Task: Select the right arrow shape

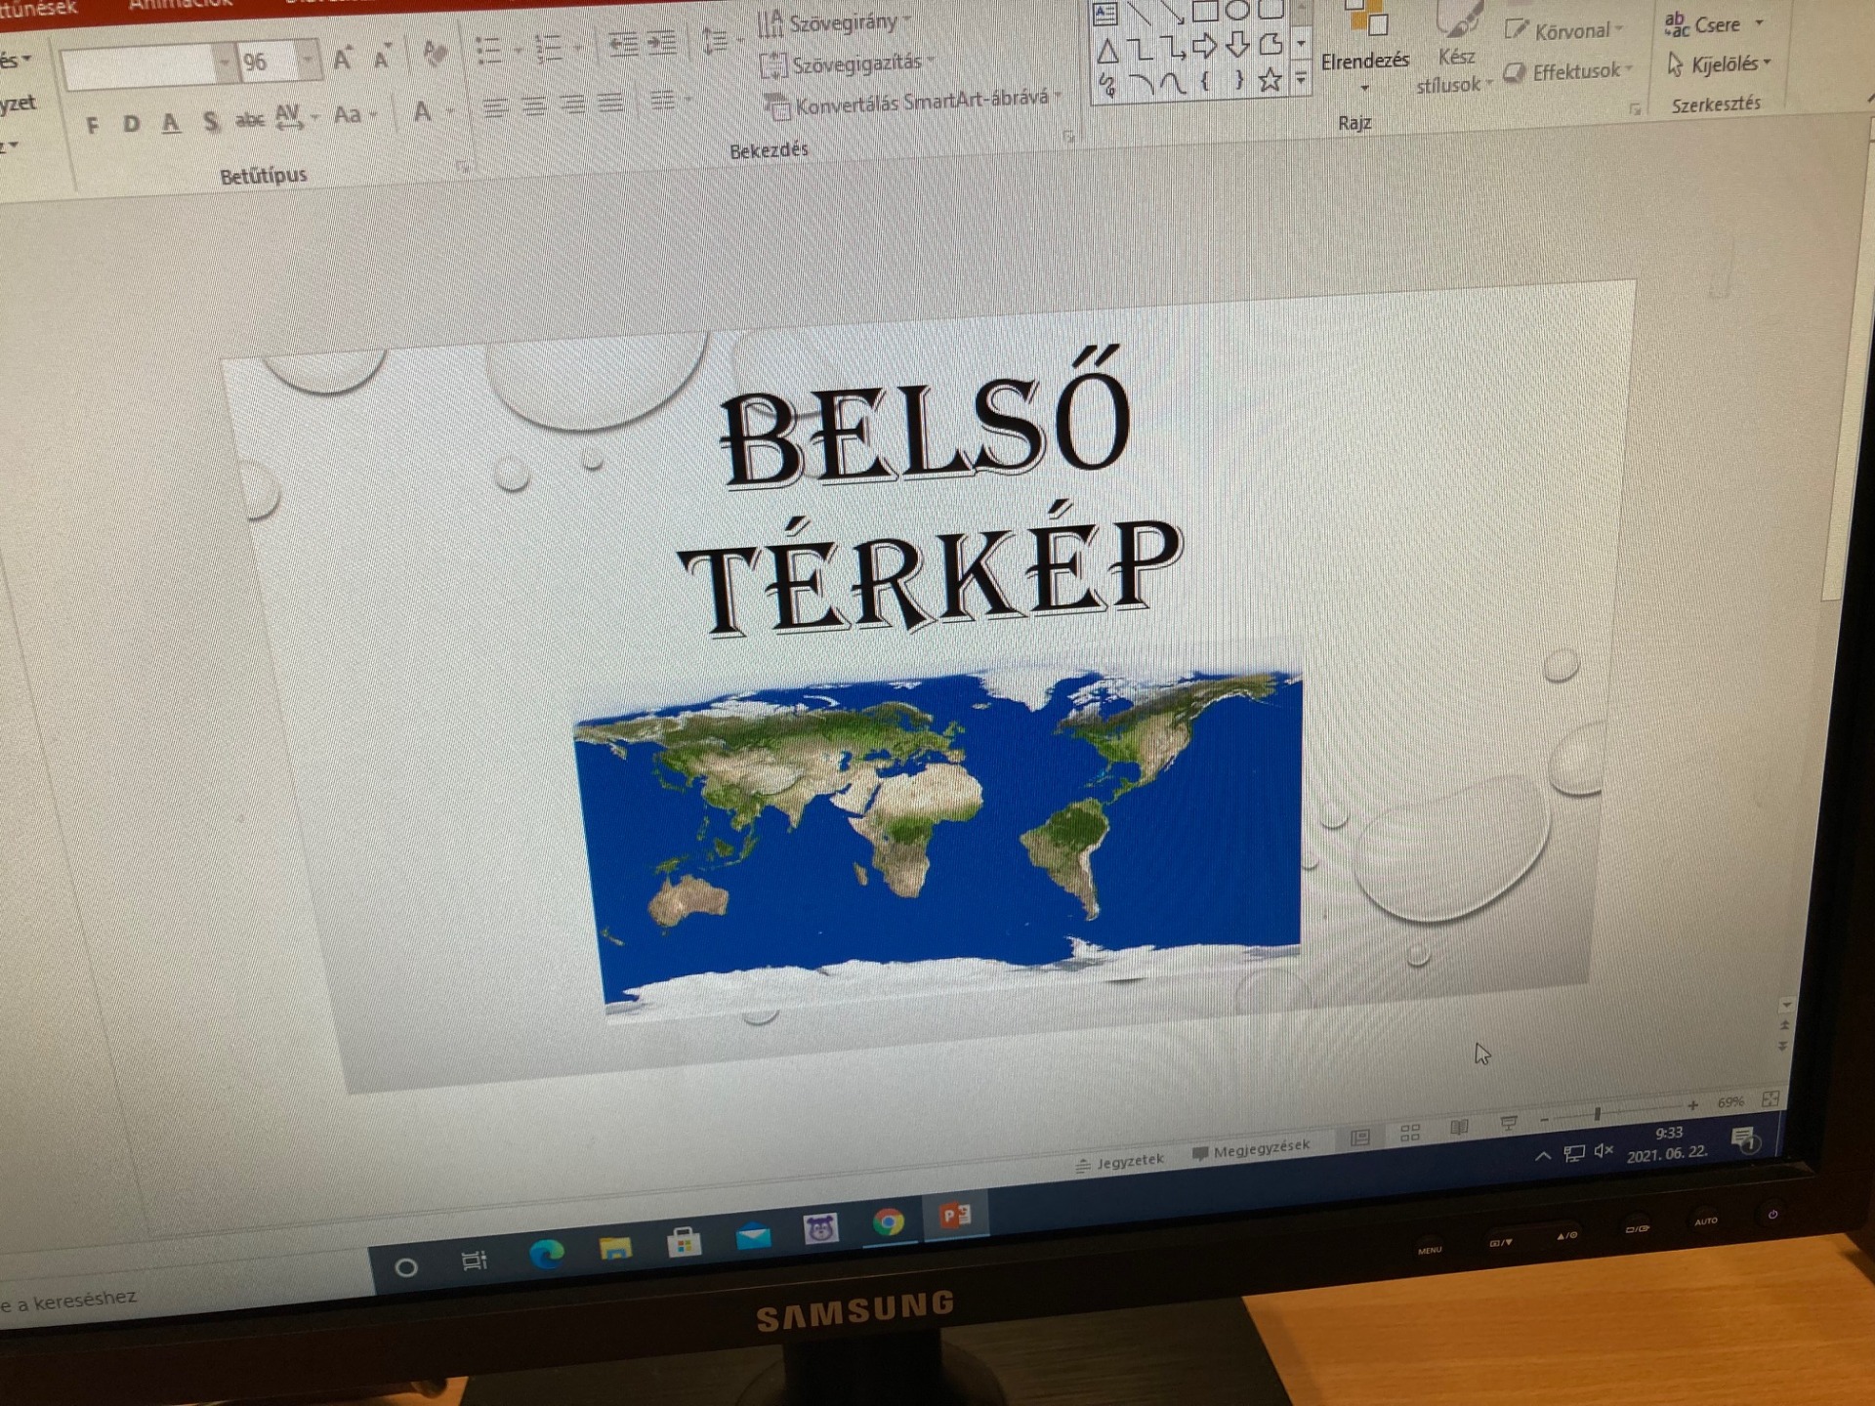Action: pyautogui.click(x=1204, y=46)
